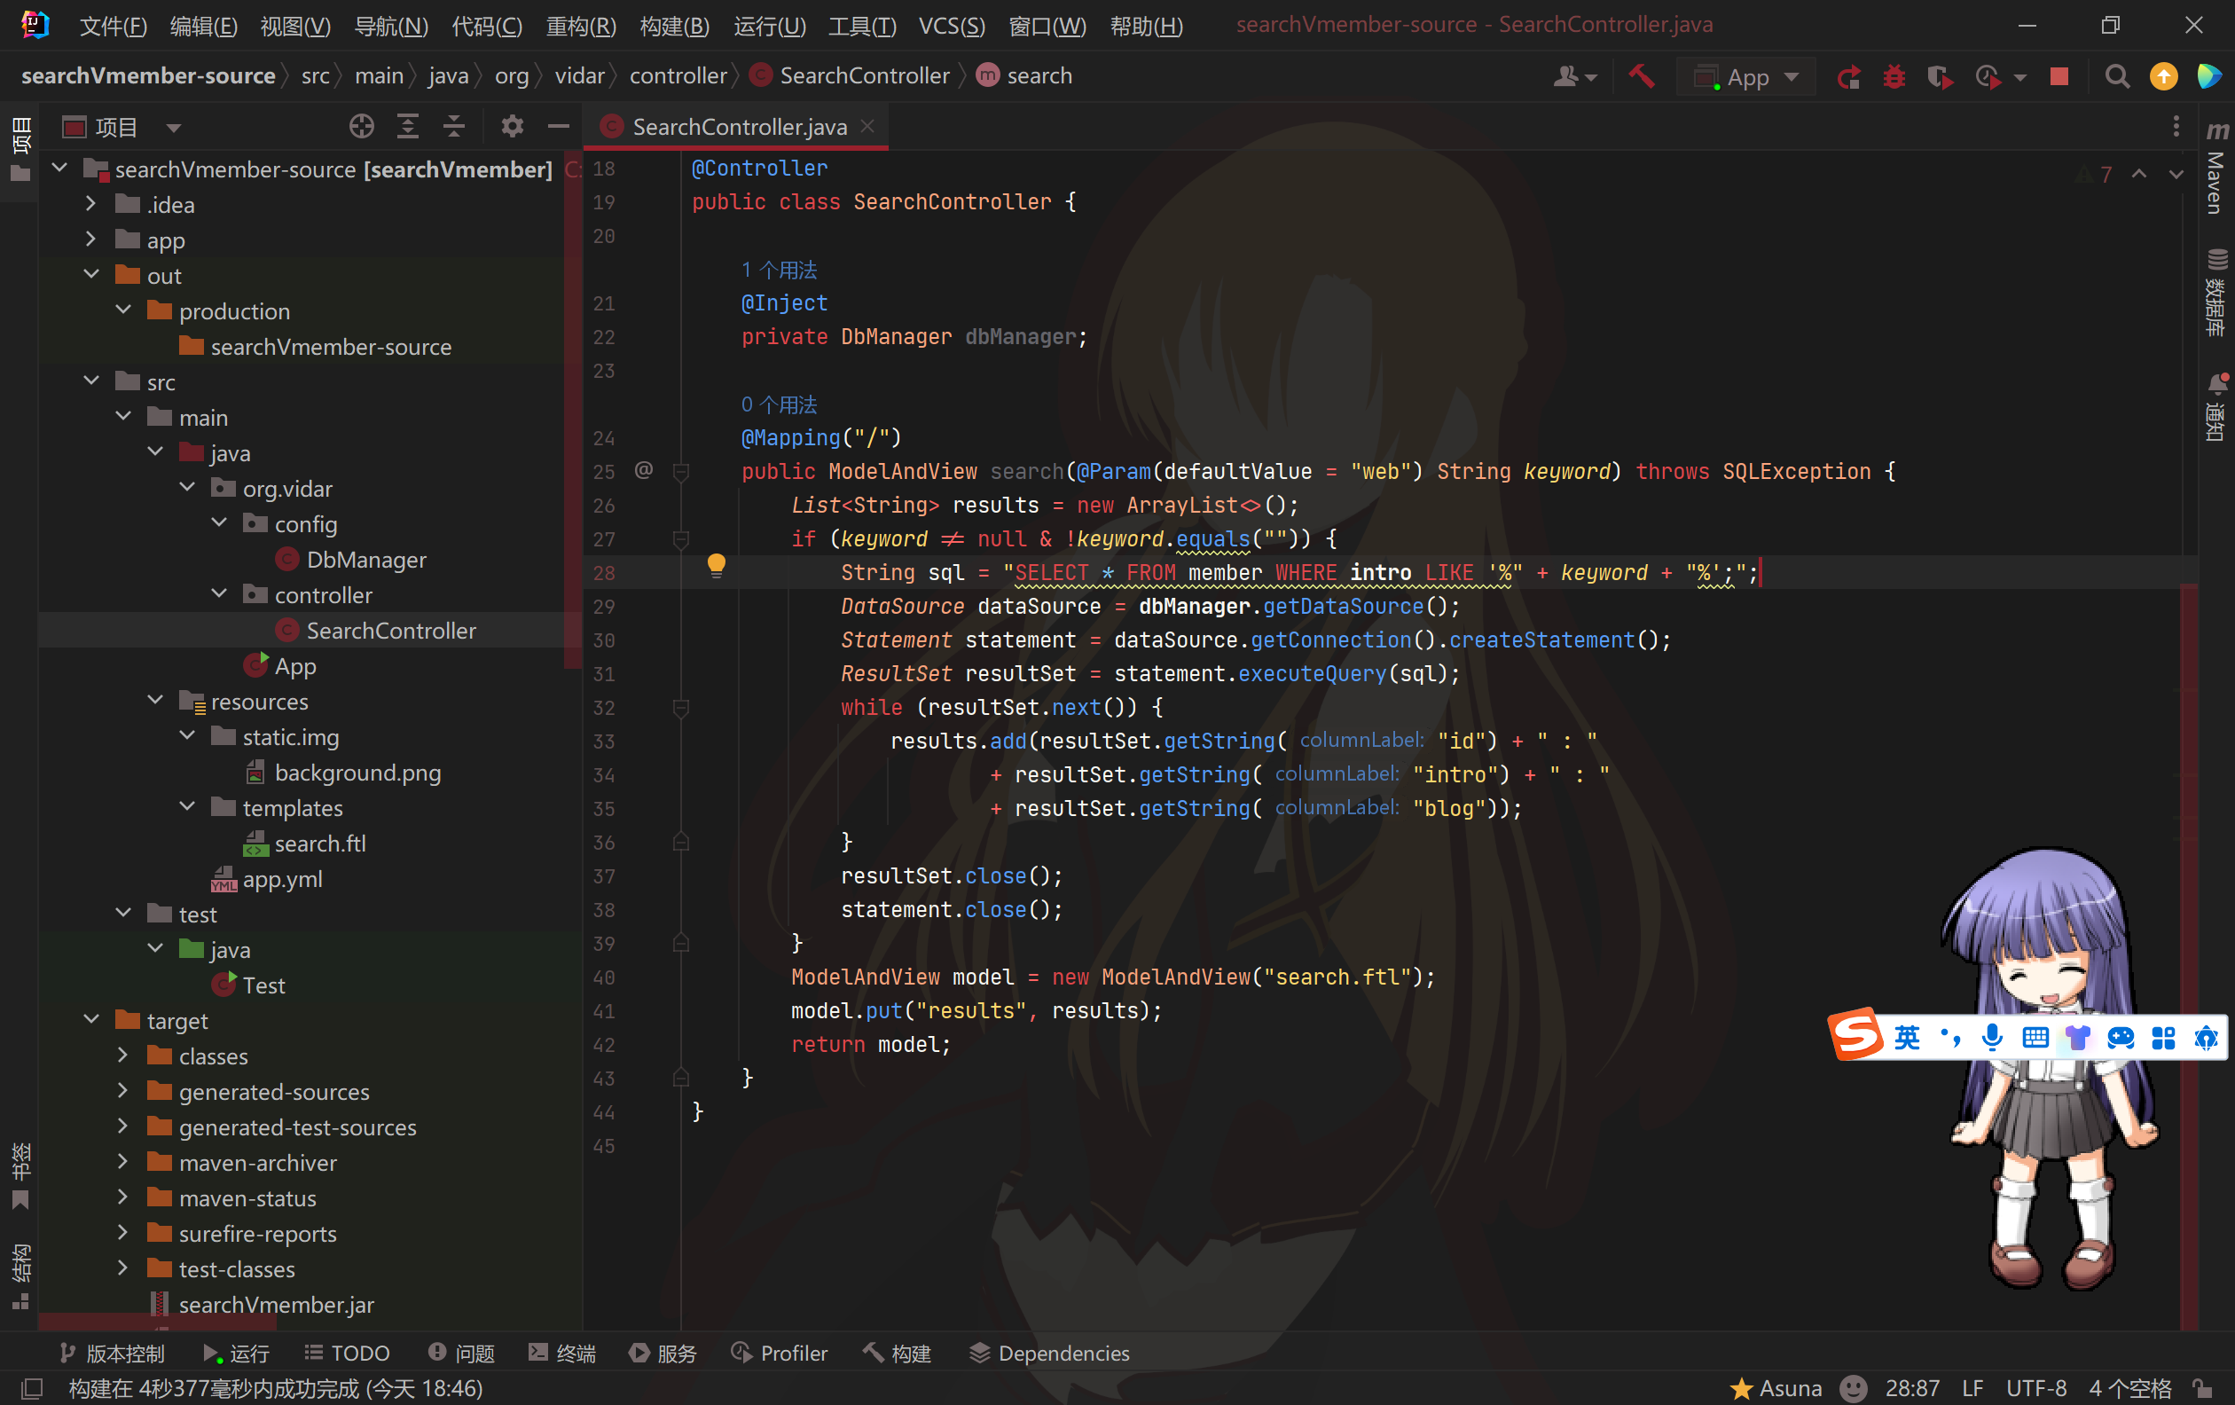
Task: Toggle tool window bars status corner icon
Action: pos(32,1388)
